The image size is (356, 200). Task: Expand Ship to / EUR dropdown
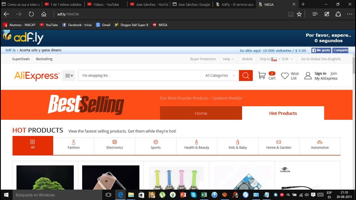point(276,59)
